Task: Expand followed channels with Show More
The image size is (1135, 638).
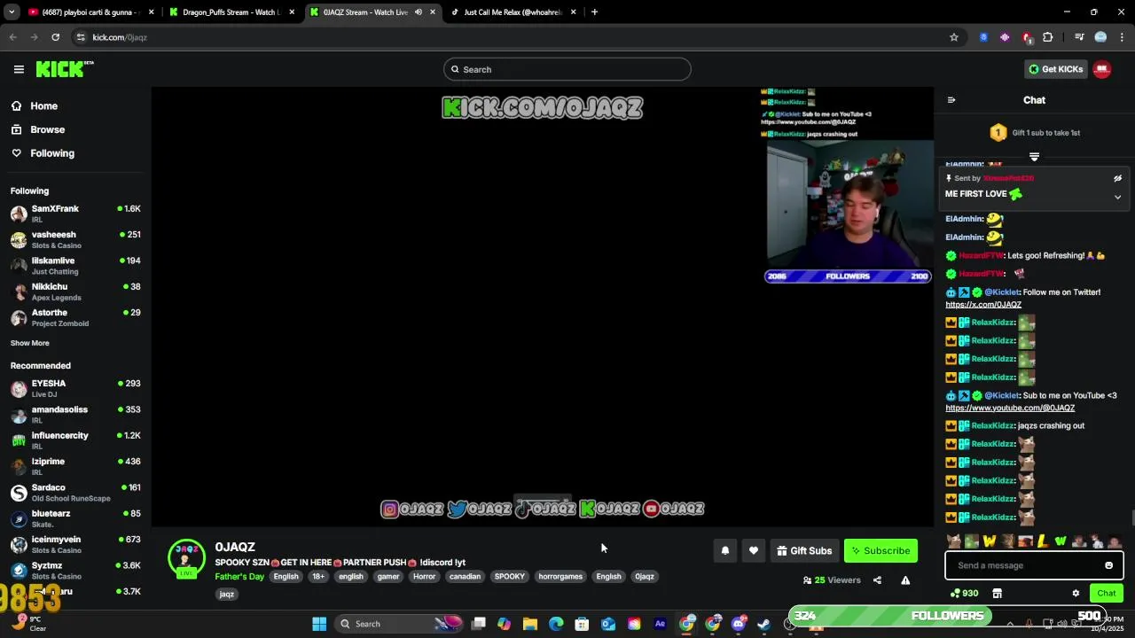Action: pyautogui.click(x=30, y=343)
